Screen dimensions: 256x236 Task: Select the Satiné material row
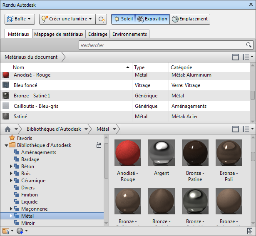tap(125, 117)
